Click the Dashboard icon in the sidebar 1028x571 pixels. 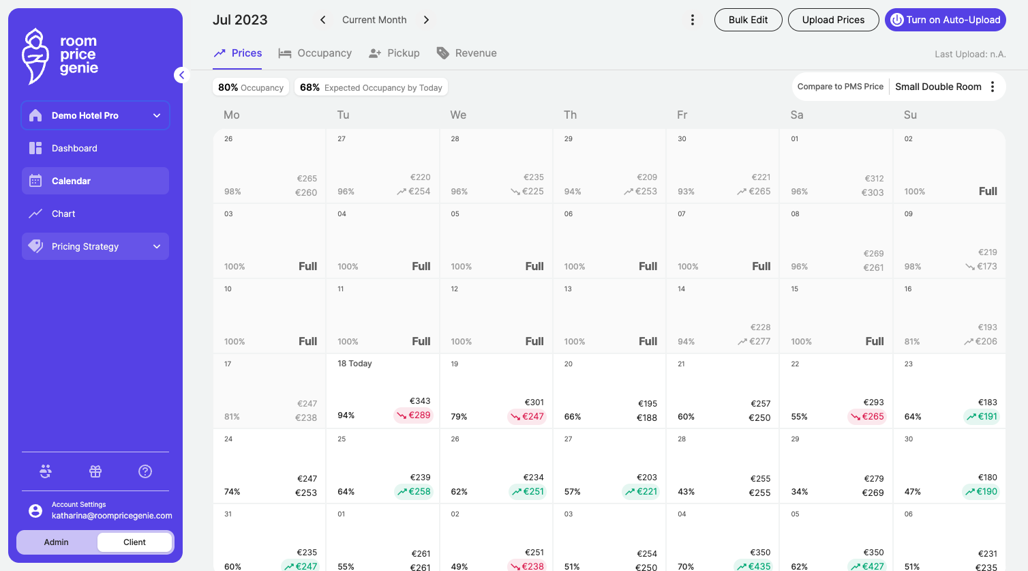point(35,148)
